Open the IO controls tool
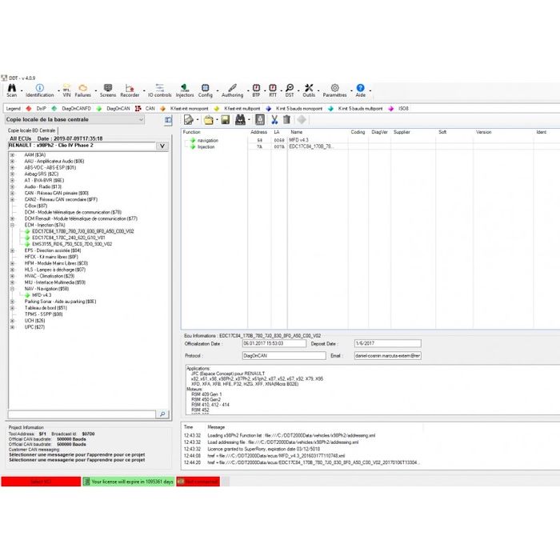The image size is (560, 560). tap(160, 90)
